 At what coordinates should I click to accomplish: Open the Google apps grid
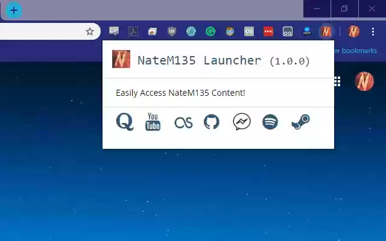tap(337, 81)
